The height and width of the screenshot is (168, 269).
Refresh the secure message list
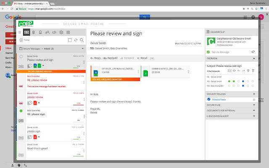point(76,40)
